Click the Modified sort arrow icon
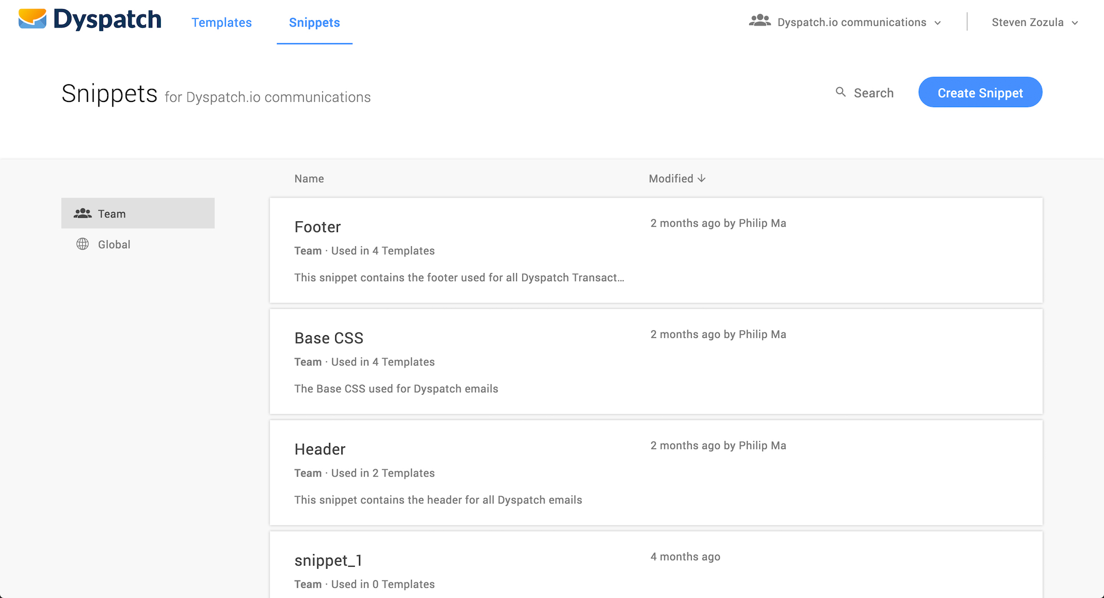The width and height of the screenshot is (1104, 598). (x=702, y=178)
